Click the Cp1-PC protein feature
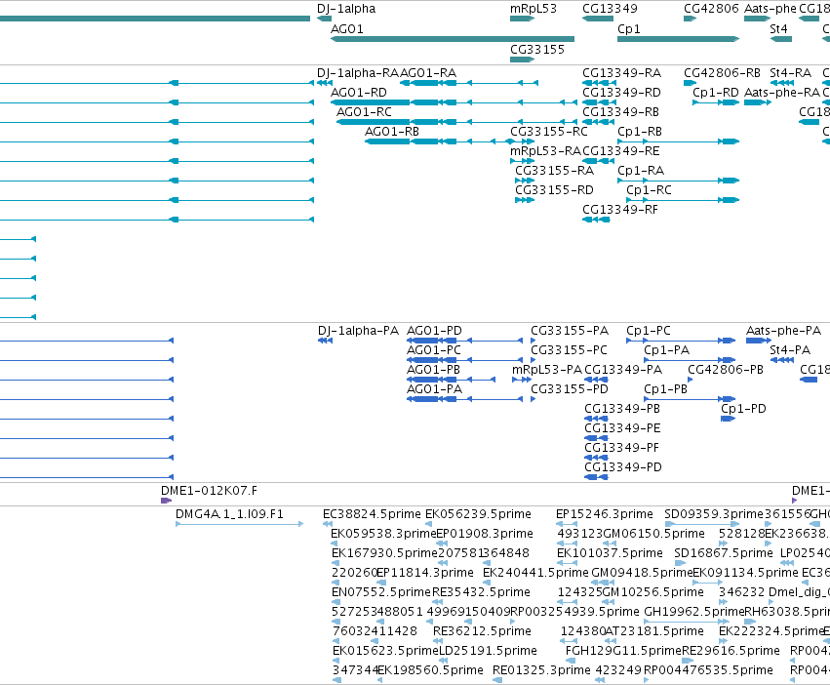 tap(681, 341)
